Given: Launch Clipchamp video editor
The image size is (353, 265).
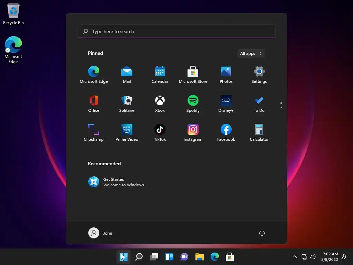Looking at the screenshot, I should (x=94, y=132).
